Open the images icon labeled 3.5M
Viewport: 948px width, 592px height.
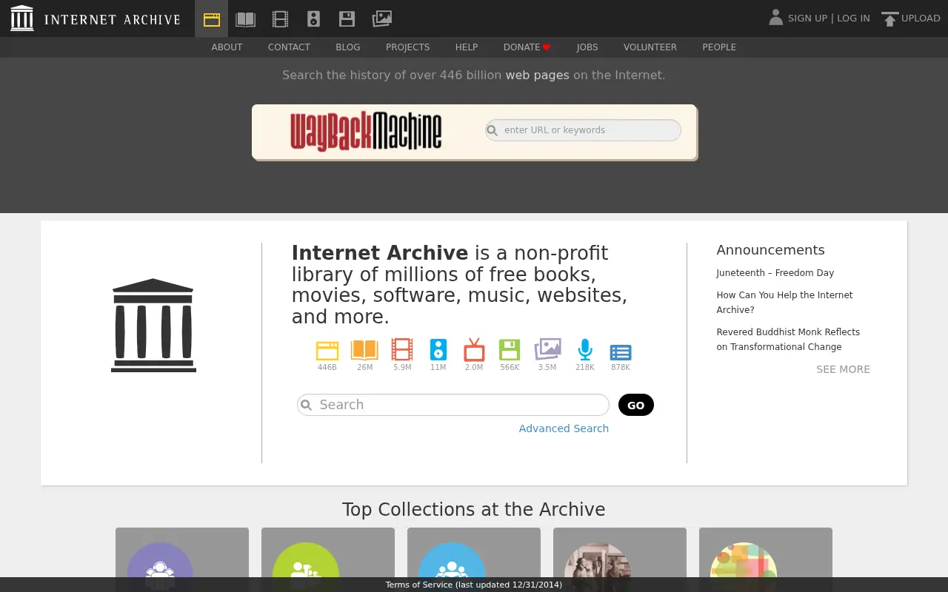[x=547, y=349]
